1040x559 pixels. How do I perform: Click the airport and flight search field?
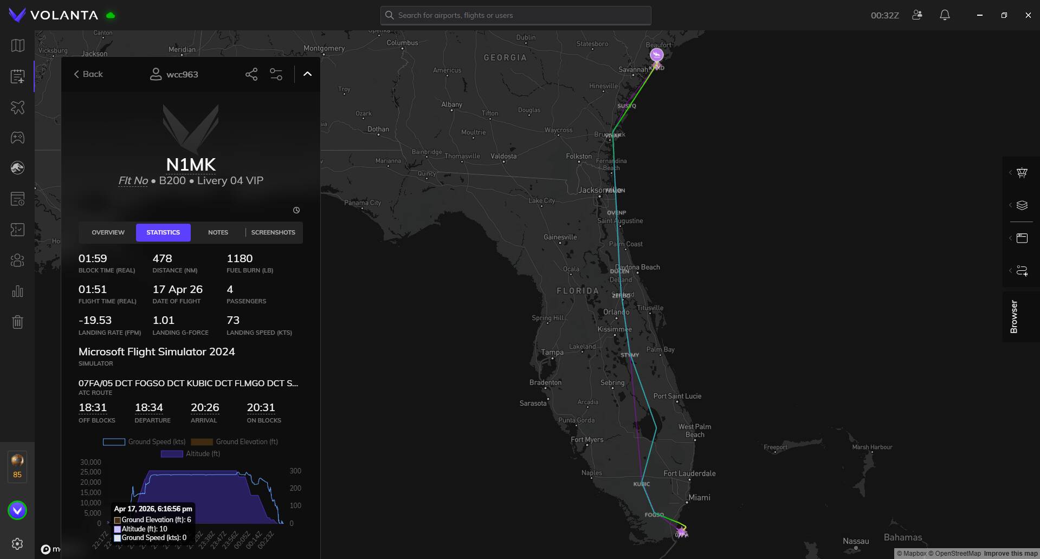pyautogui.click(x=515, y=15)
